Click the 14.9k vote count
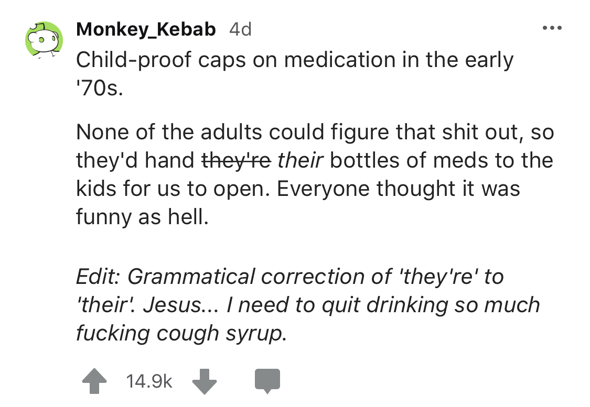Image resolution: width=590 pixels, height=407 pixels. [149, 382]
